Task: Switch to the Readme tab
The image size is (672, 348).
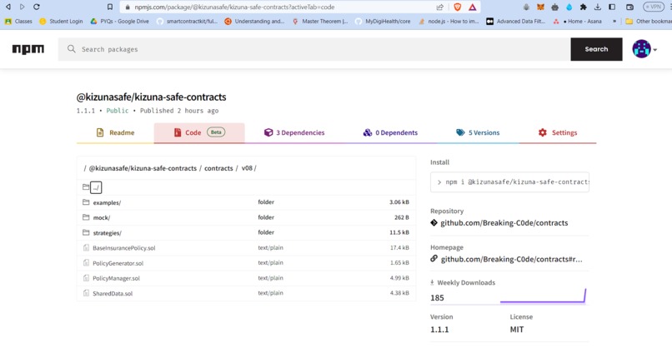Action: [115, 132]
